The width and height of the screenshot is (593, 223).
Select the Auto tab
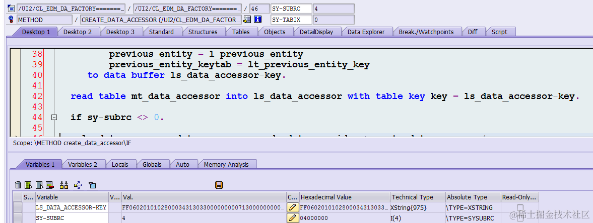[x=183, y=164]
